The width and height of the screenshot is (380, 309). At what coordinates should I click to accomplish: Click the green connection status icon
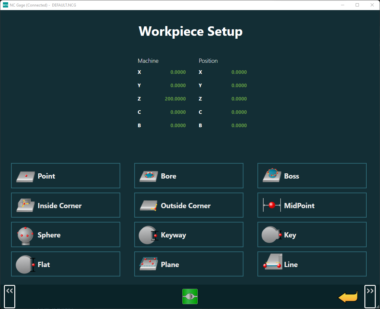[x=190, y=296]
